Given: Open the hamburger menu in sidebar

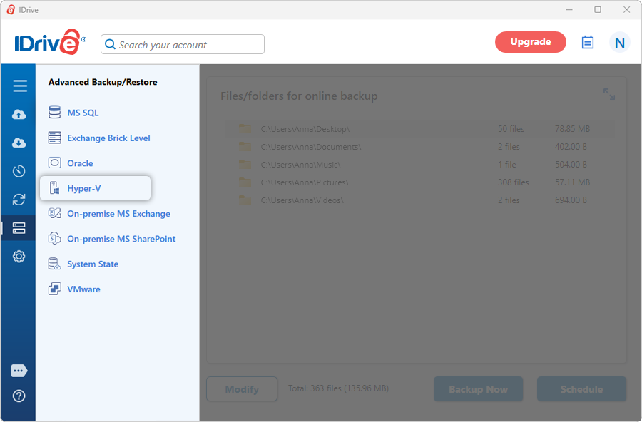Looking at the screenshot, I should tap(19, 86).
